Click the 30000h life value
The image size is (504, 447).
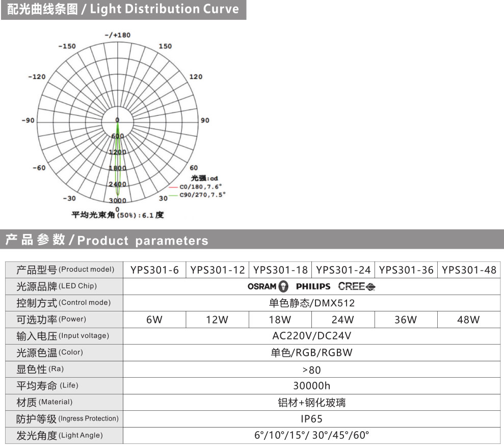311,386
